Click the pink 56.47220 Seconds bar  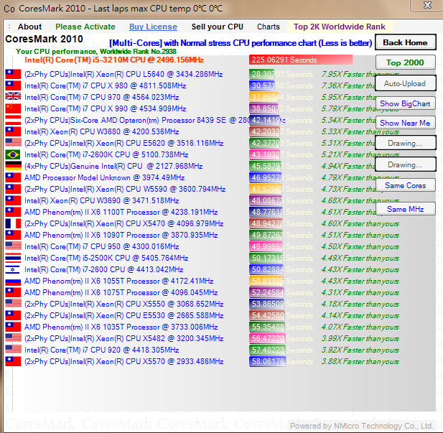pos(267,338)
